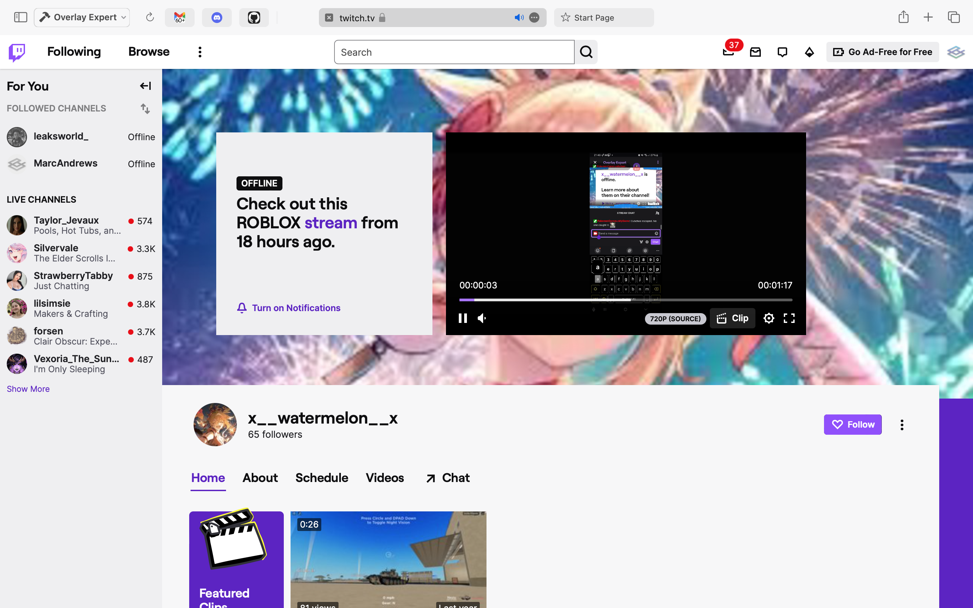973x608 pixels.
Task: Open the Twitch more options menu
Action: [200, 52]
